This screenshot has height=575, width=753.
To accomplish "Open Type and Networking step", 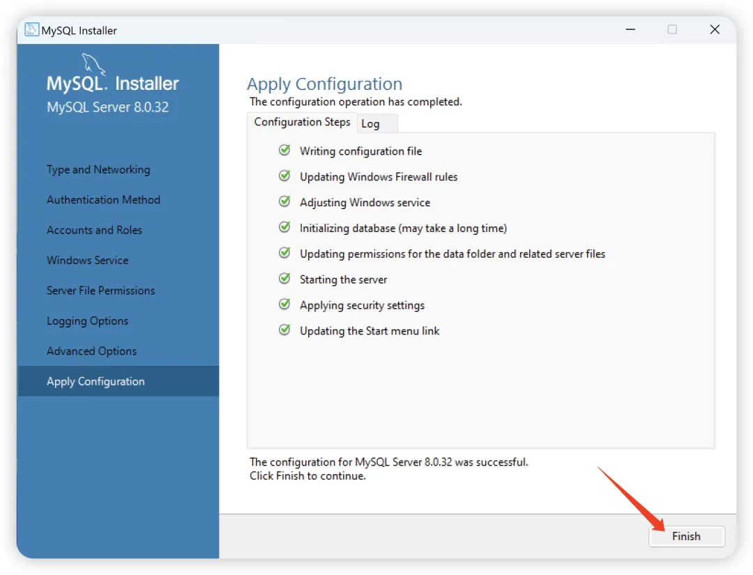I will [98, 169].
